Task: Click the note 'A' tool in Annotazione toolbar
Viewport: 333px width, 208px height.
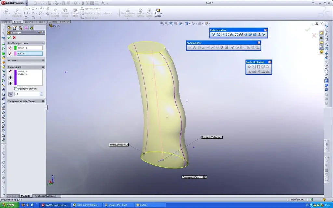Action: 194,47
